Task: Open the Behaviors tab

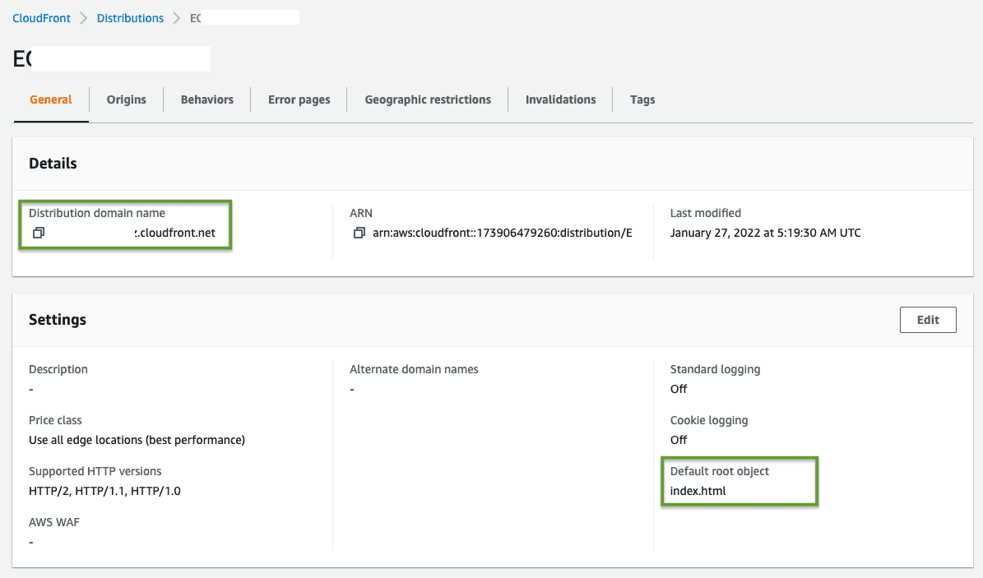Action: click(x=206, y=99)
